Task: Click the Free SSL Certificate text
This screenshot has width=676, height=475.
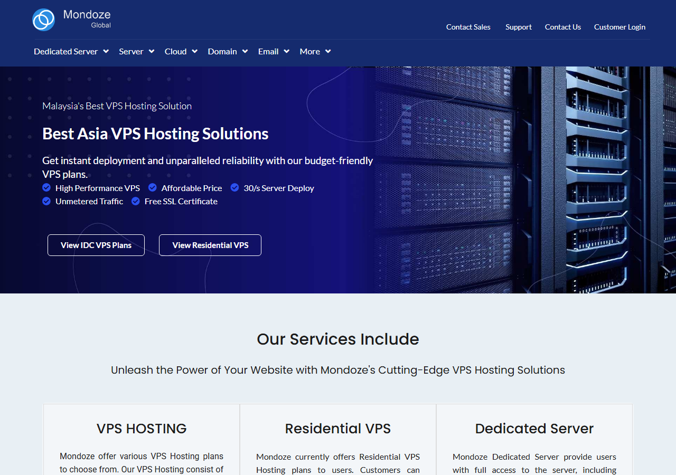Action: click(181, 201)
